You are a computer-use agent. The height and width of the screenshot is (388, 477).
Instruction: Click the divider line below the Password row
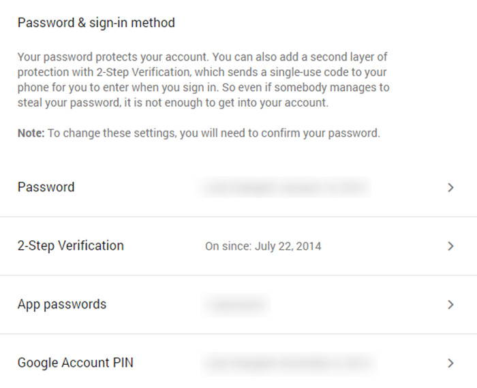coord(238,216)
